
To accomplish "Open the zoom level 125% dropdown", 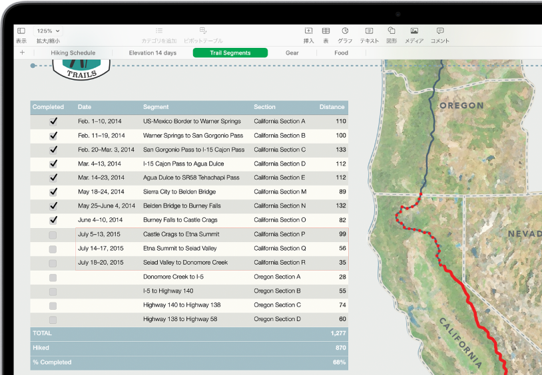I will pyautogui.click(x=48, y=31).
